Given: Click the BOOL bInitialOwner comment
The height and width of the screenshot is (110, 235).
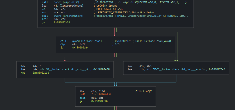Looking at the screenshot, I should point(109,9).
